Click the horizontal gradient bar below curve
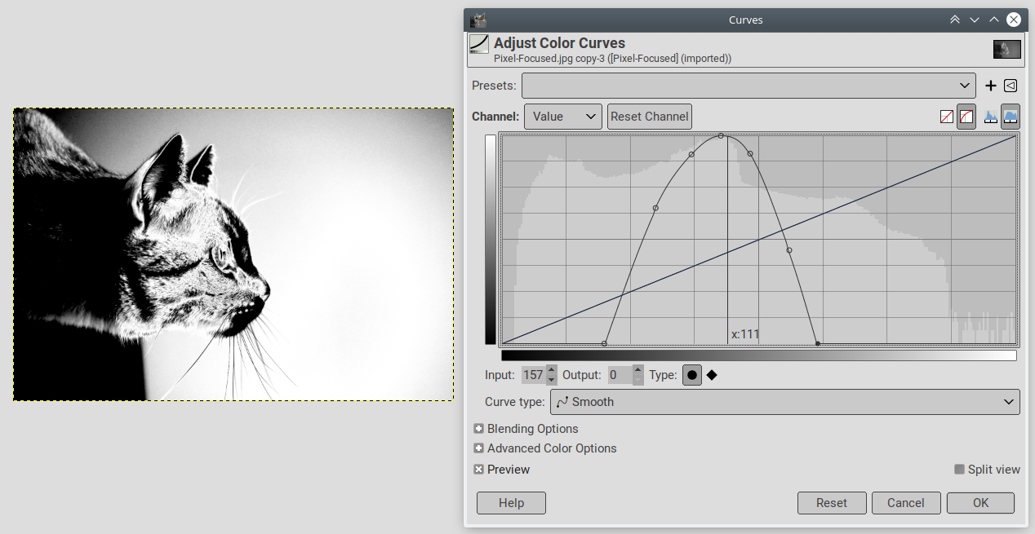 [x=759, y=355]
